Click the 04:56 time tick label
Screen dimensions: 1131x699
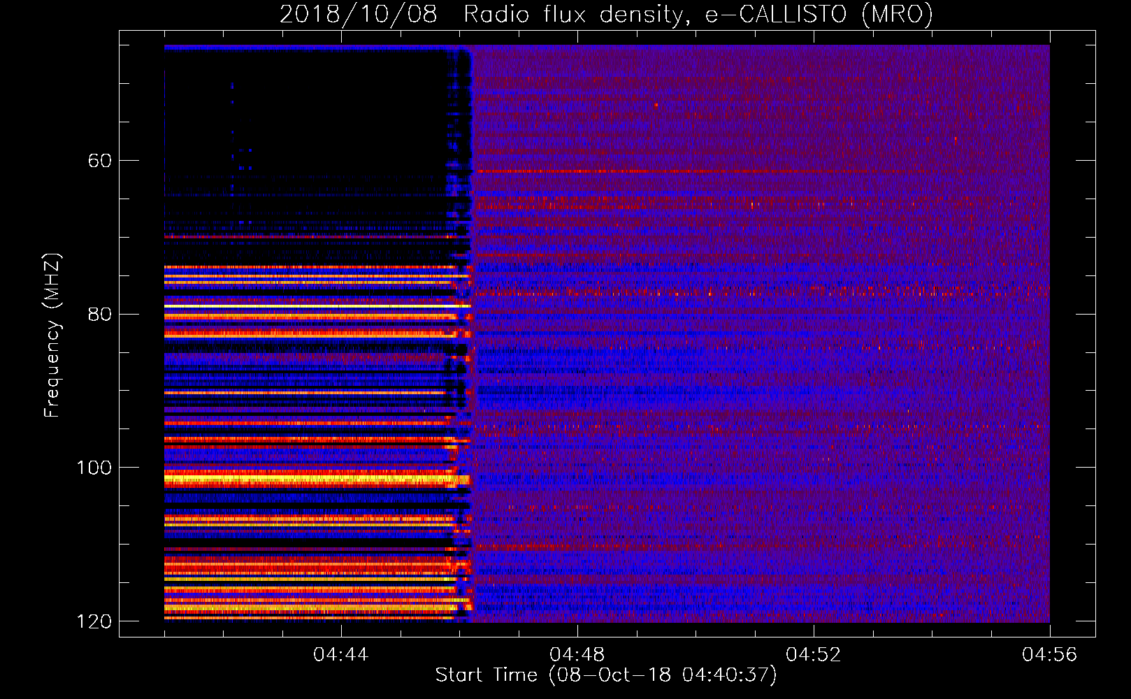[x=1050, y=655]
